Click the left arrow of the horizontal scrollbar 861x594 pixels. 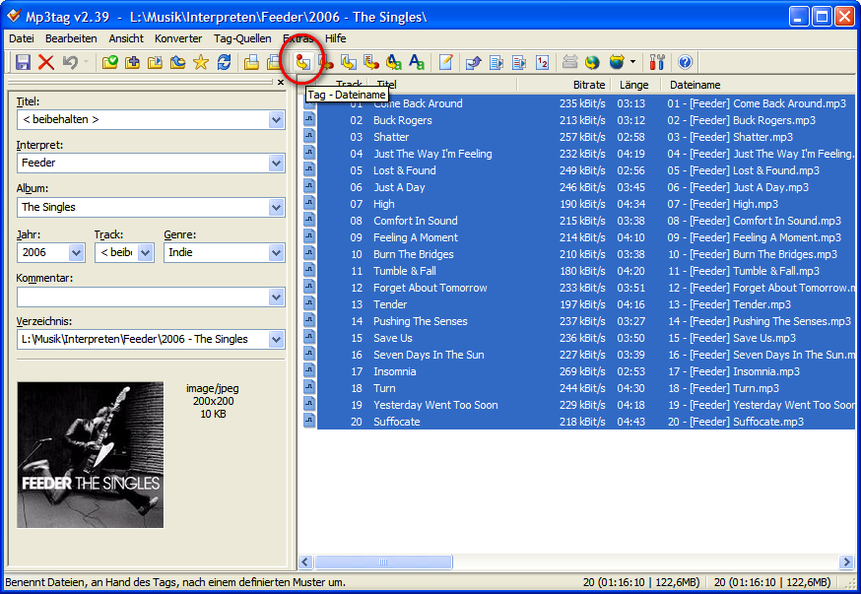(x=305, y=562)
